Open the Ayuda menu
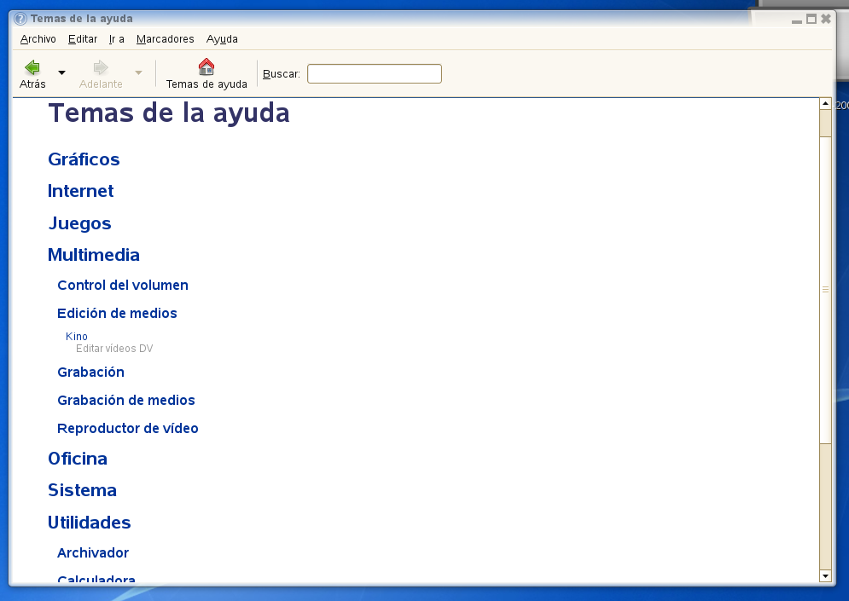Image resolution: width=849 pixels, height=601 pixels. [222, 39]
